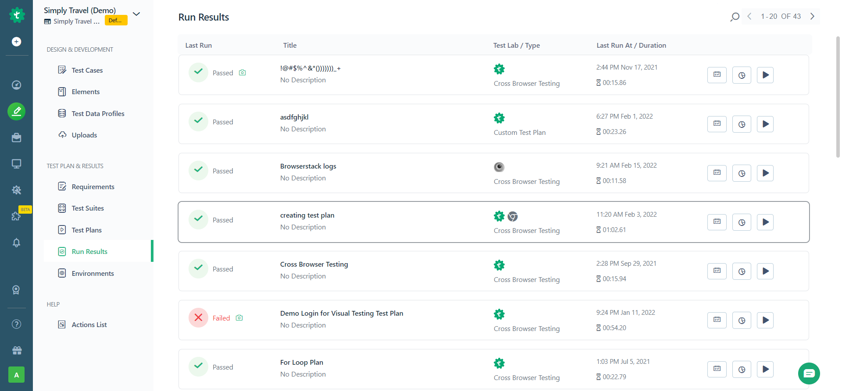Open the gear settings icon in sidebar
The image size is (842, 391).
point(16,190)
